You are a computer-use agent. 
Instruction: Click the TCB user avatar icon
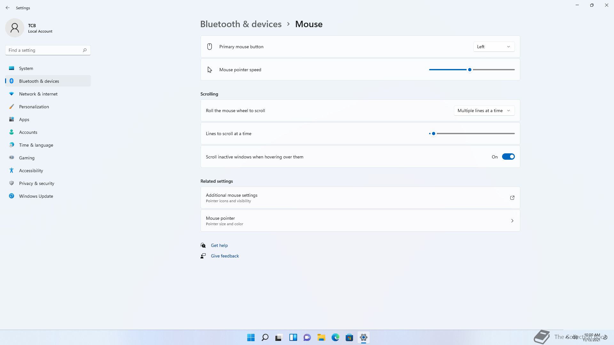pos(15,28)
